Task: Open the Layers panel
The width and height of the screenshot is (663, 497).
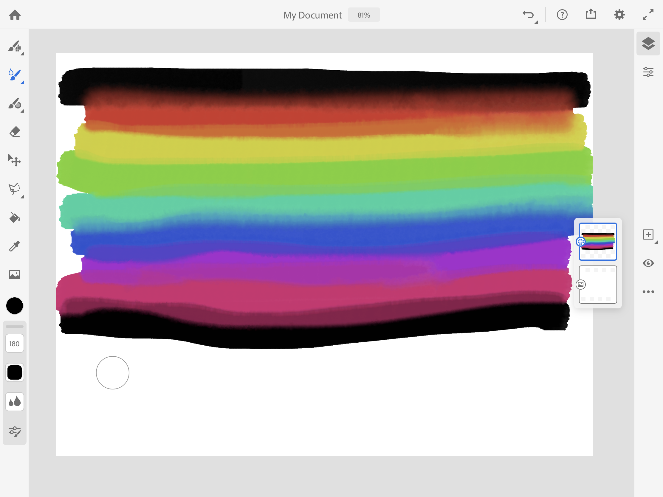Action: coord(648,44)
